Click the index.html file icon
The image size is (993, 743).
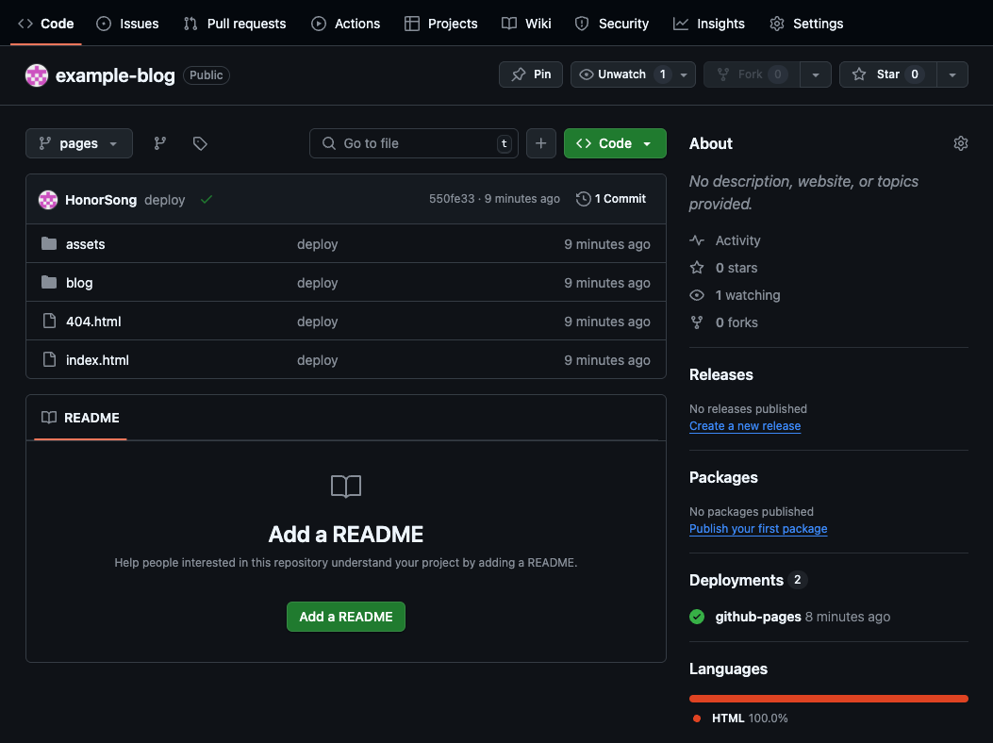tap(49, 359)
